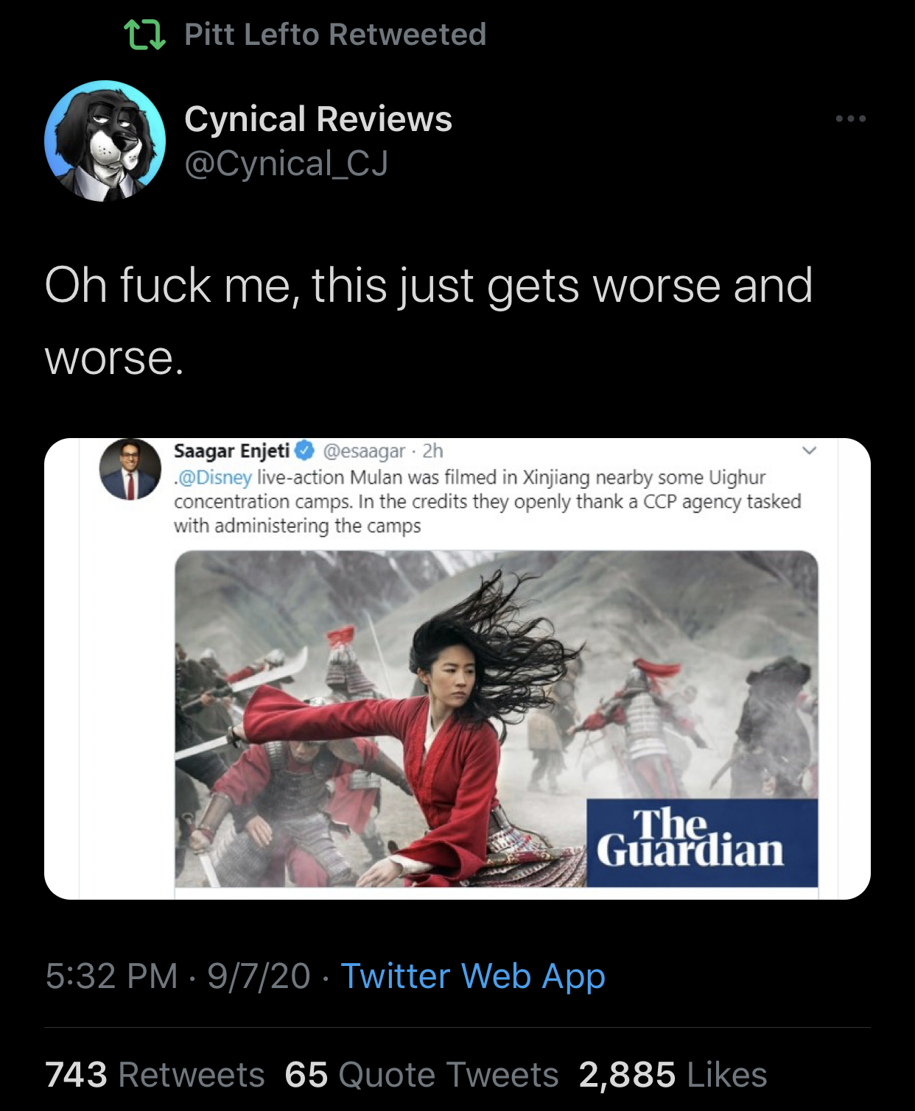Tap the Twitter Web App source link
Screen dimensions: 915x1111
[x=473, y=976]
